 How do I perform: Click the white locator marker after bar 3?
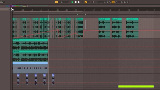coord(85,14)
